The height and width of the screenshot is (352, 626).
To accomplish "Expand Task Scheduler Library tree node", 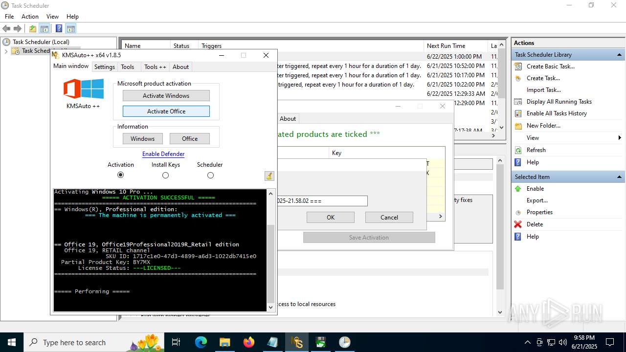I will point(6,51).
